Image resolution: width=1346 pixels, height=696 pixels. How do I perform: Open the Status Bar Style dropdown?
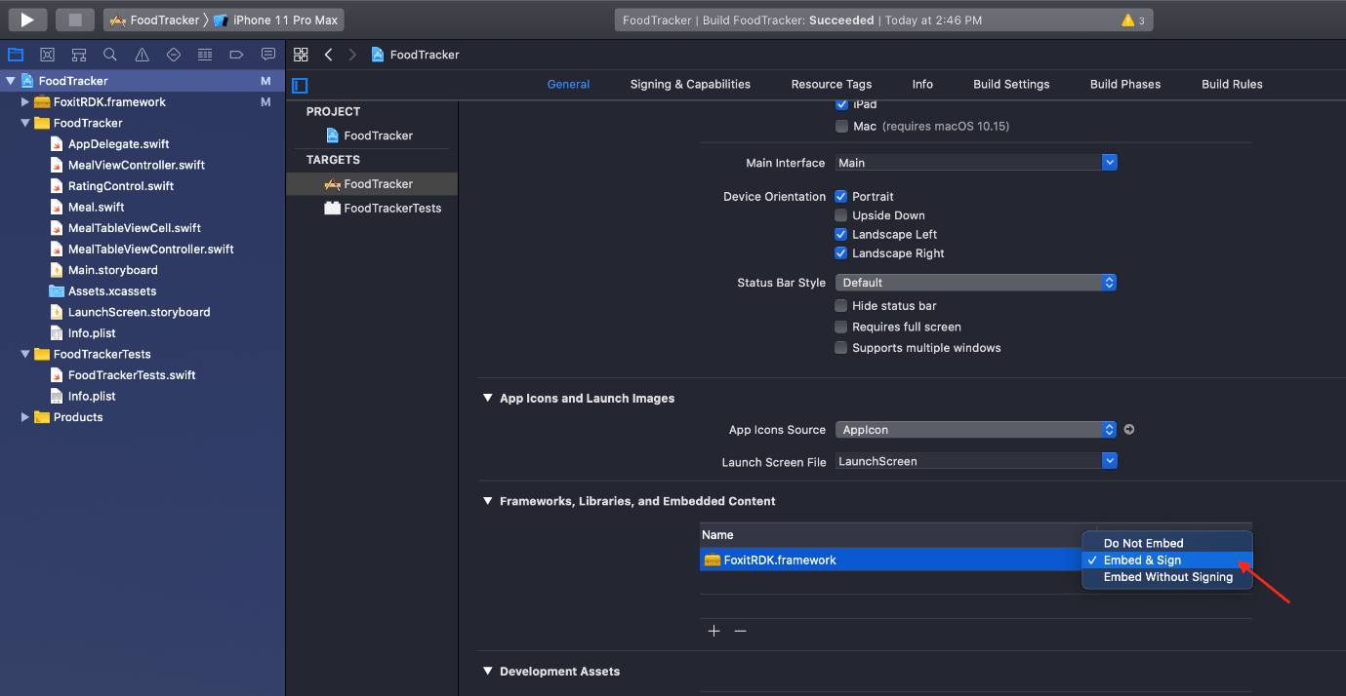coord(975,283)
